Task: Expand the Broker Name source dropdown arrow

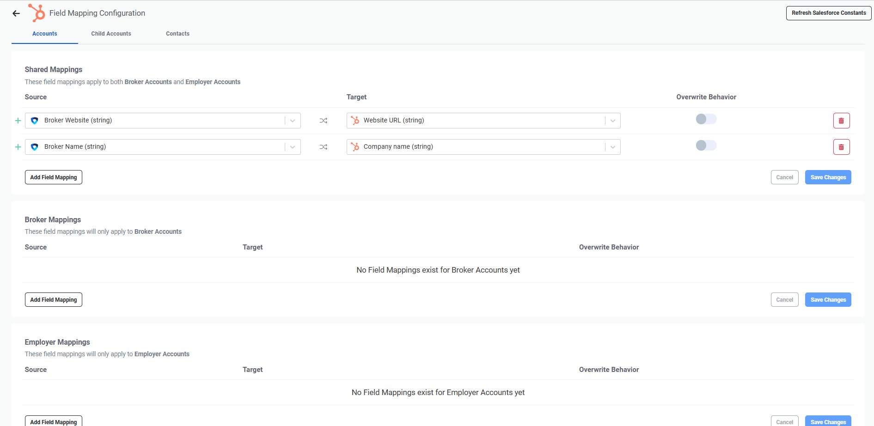Action: click(x=293, y=147)
